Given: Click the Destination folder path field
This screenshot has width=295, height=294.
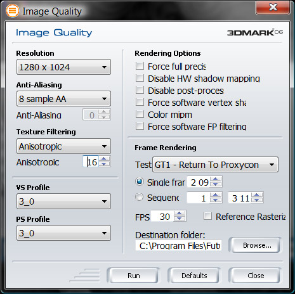Looking at the screenshot, I should 178,246.
